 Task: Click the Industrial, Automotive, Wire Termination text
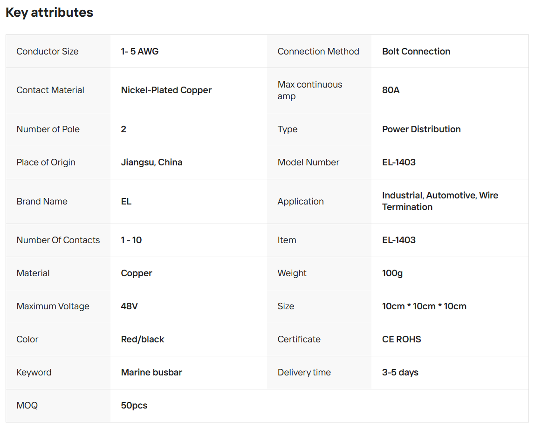point(440,201)
